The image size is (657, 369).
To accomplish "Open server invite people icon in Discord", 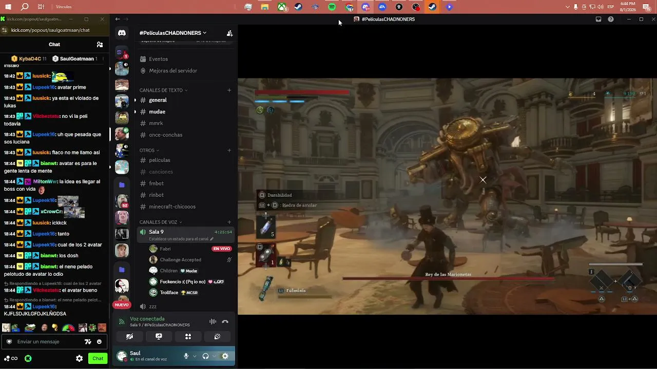I will (229, 33).
